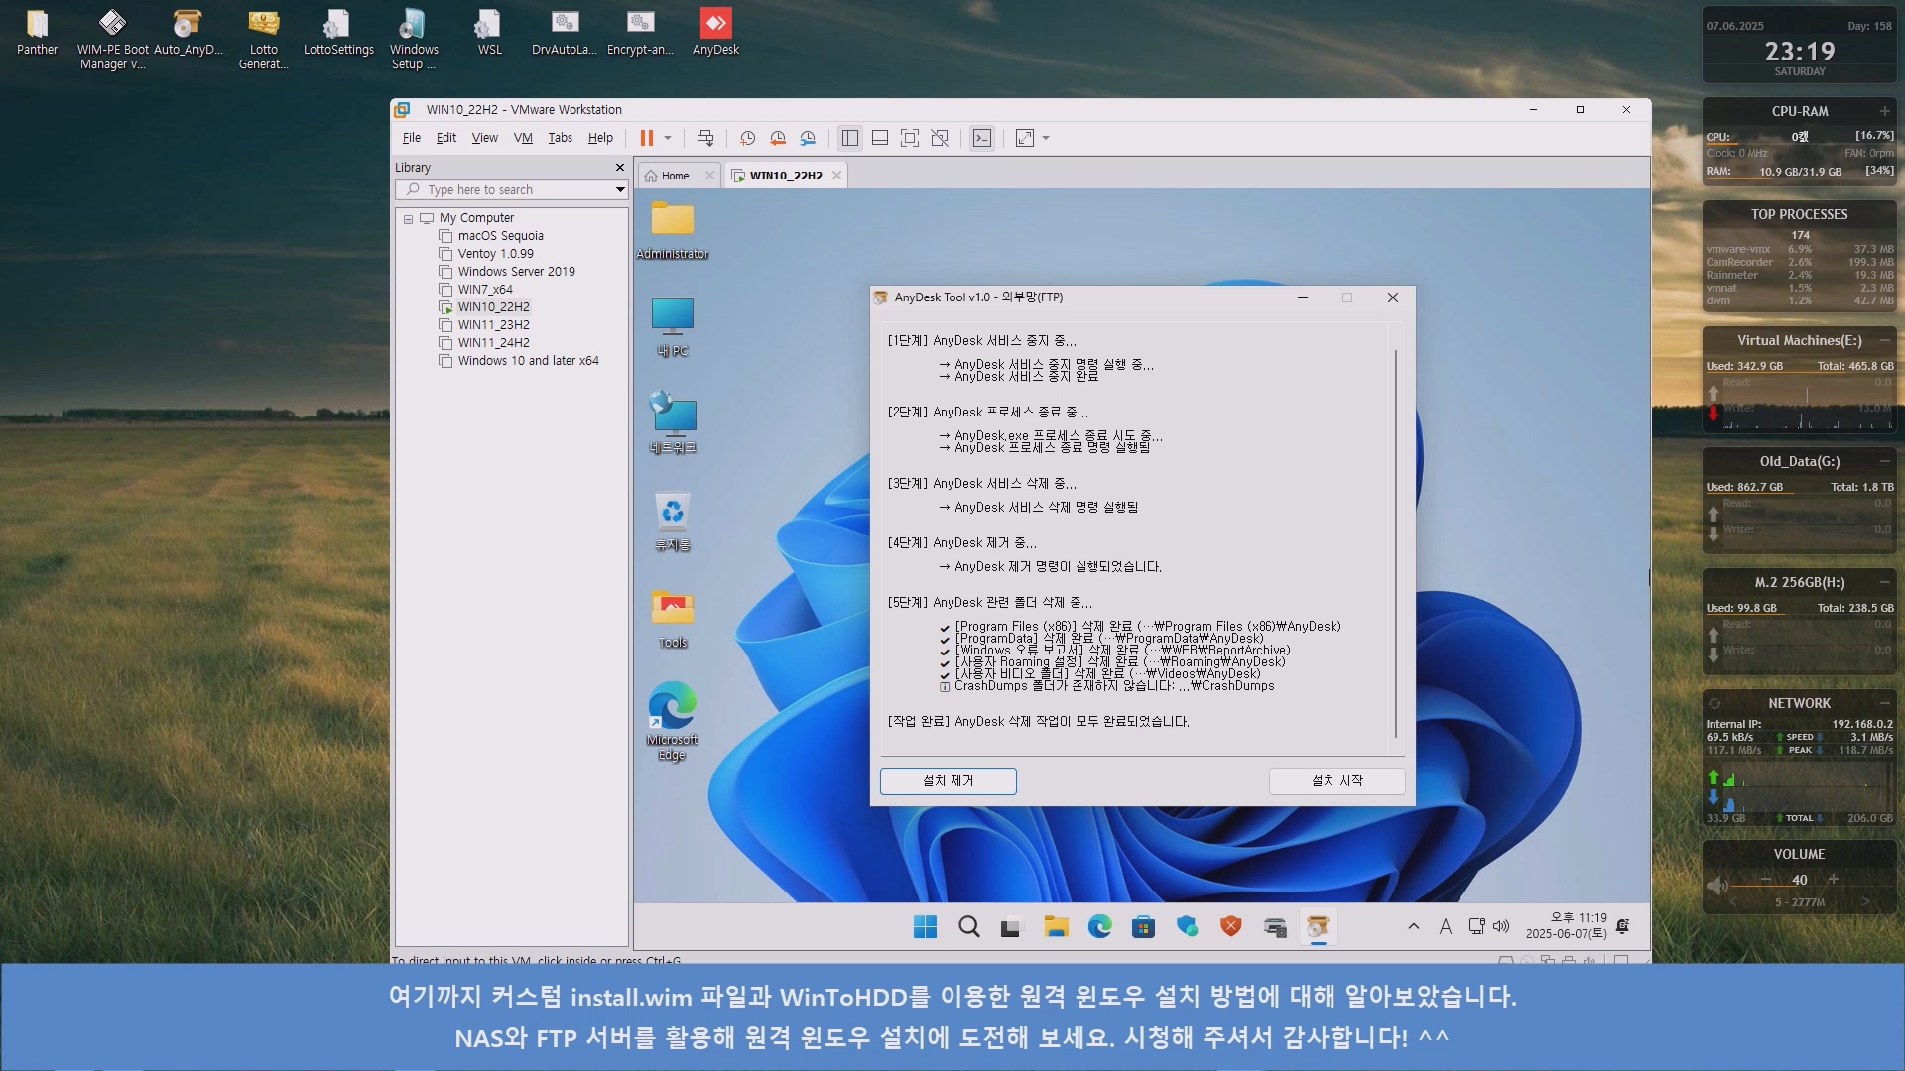Revert VM to previous snapshot icon
The width and height of the screenshot is (1905, 1071).
click(778, 138)
